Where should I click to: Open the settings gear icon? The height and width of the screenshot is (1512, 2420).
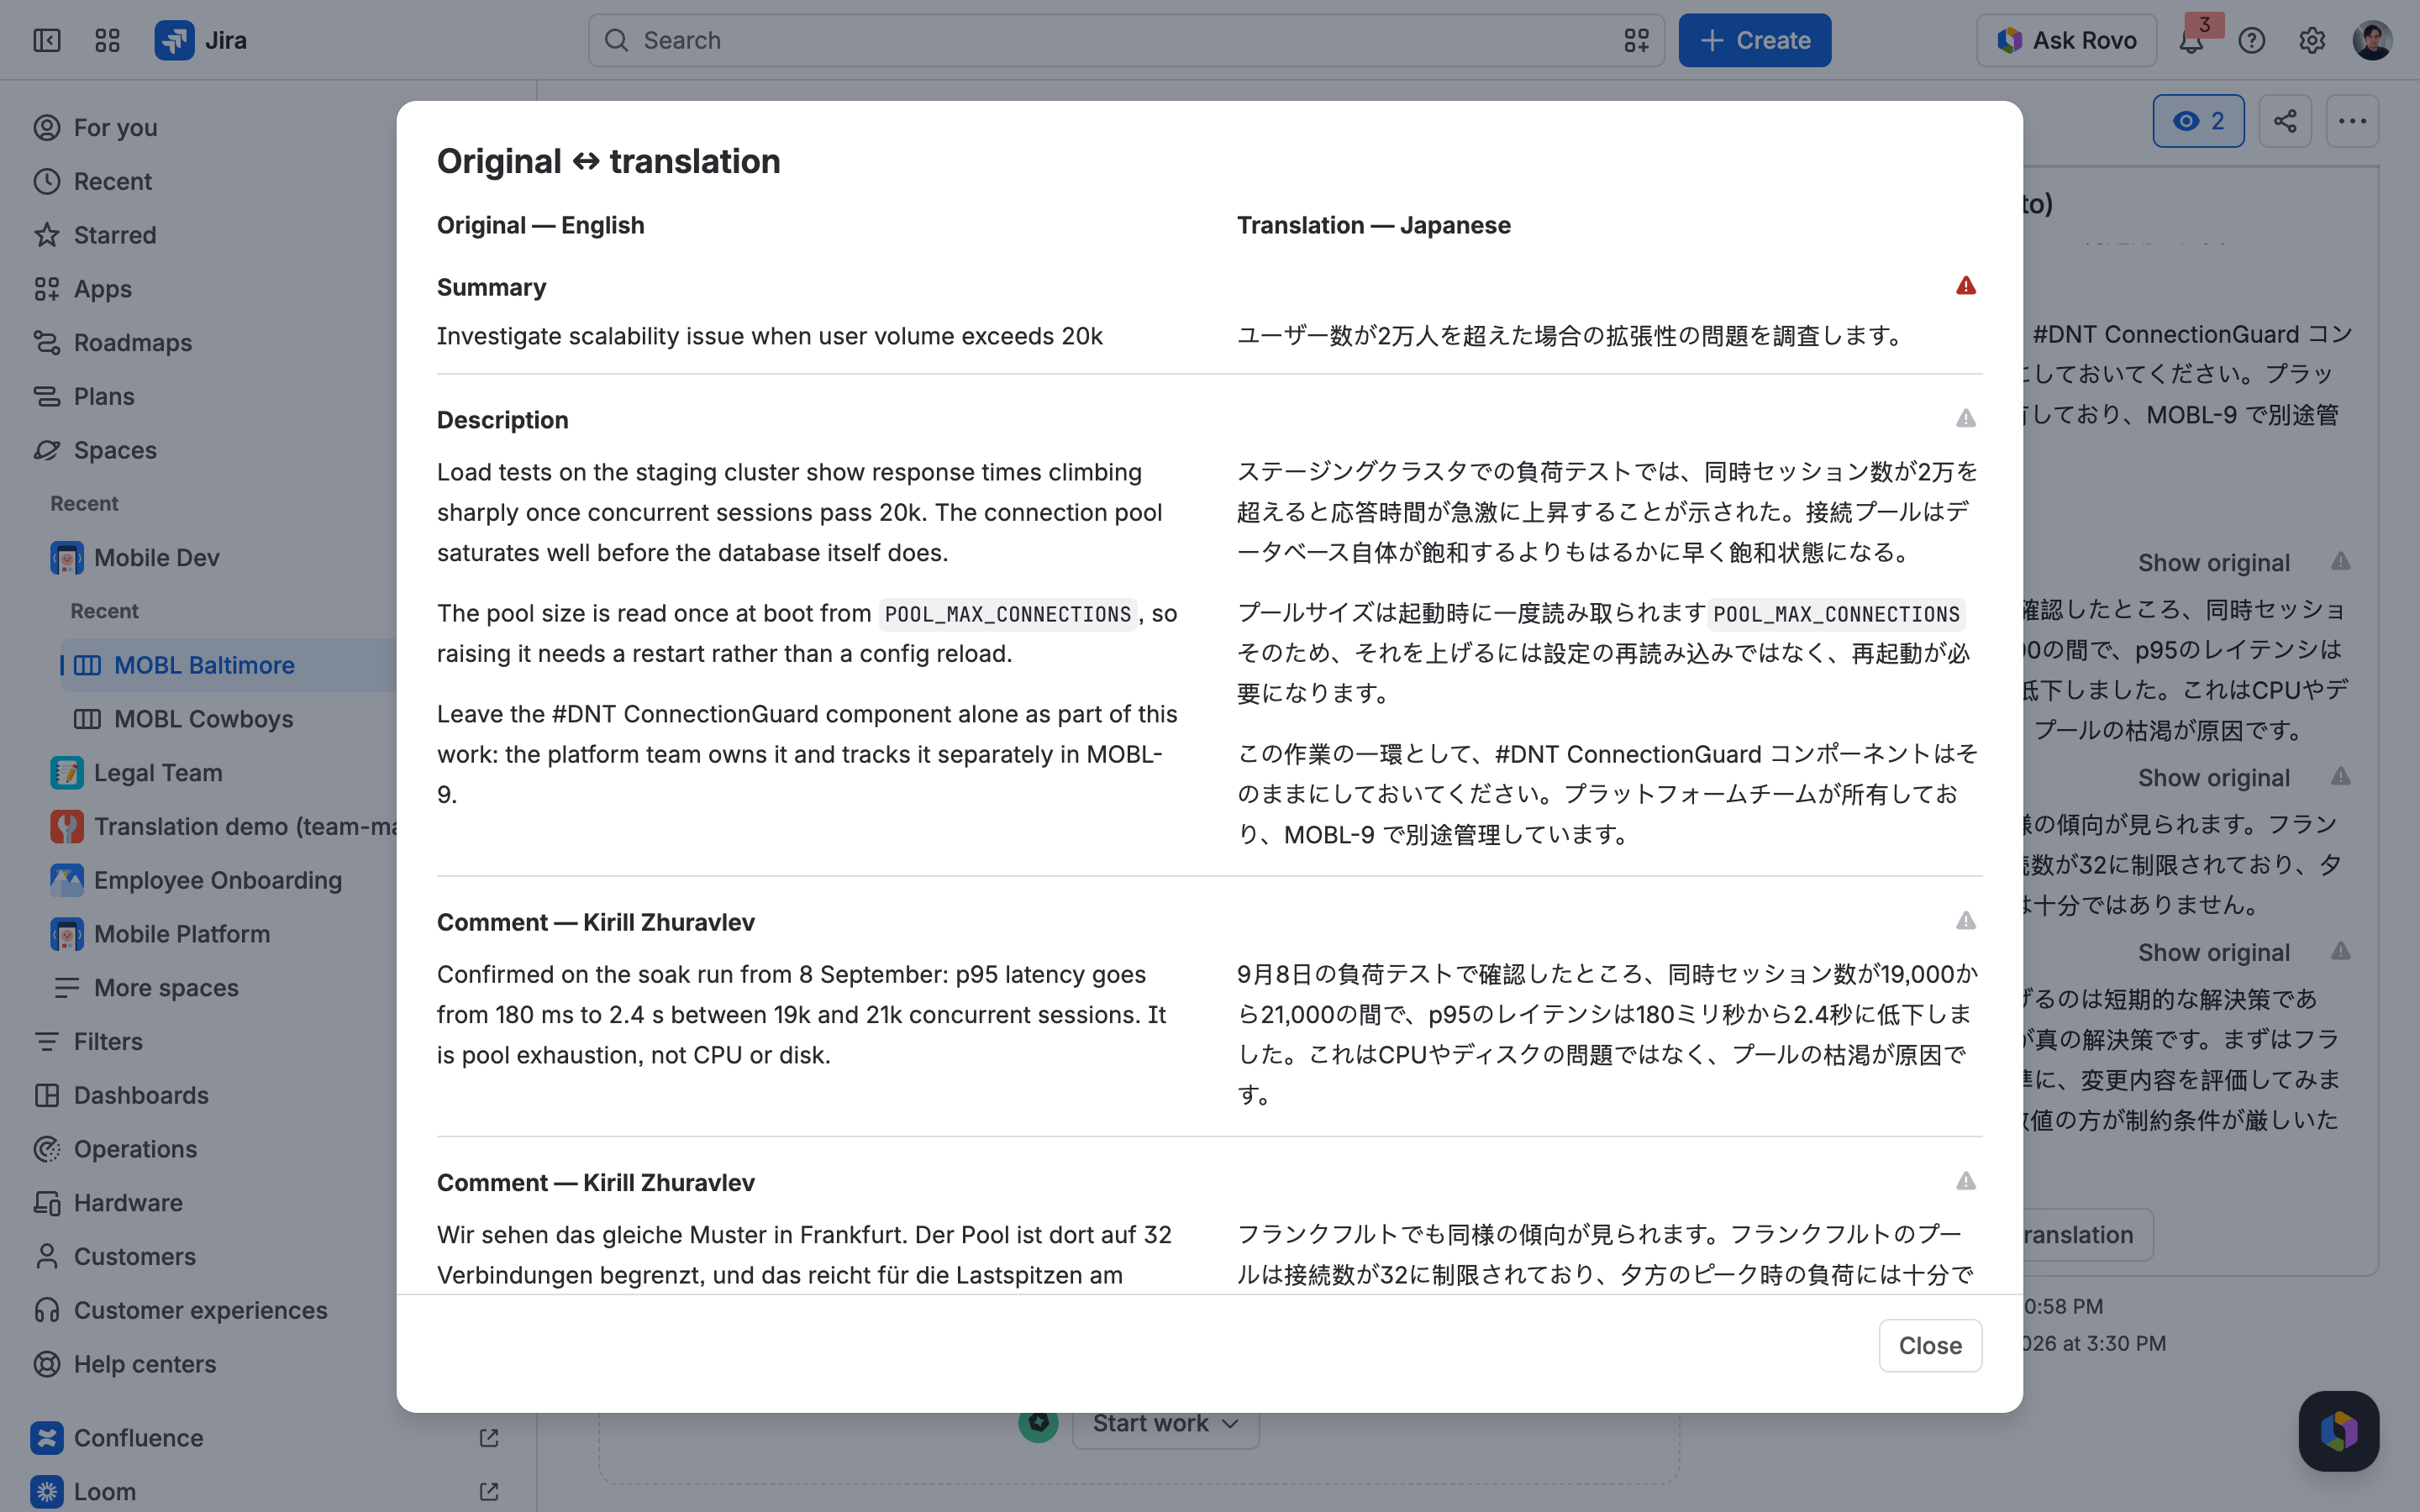2311,40
